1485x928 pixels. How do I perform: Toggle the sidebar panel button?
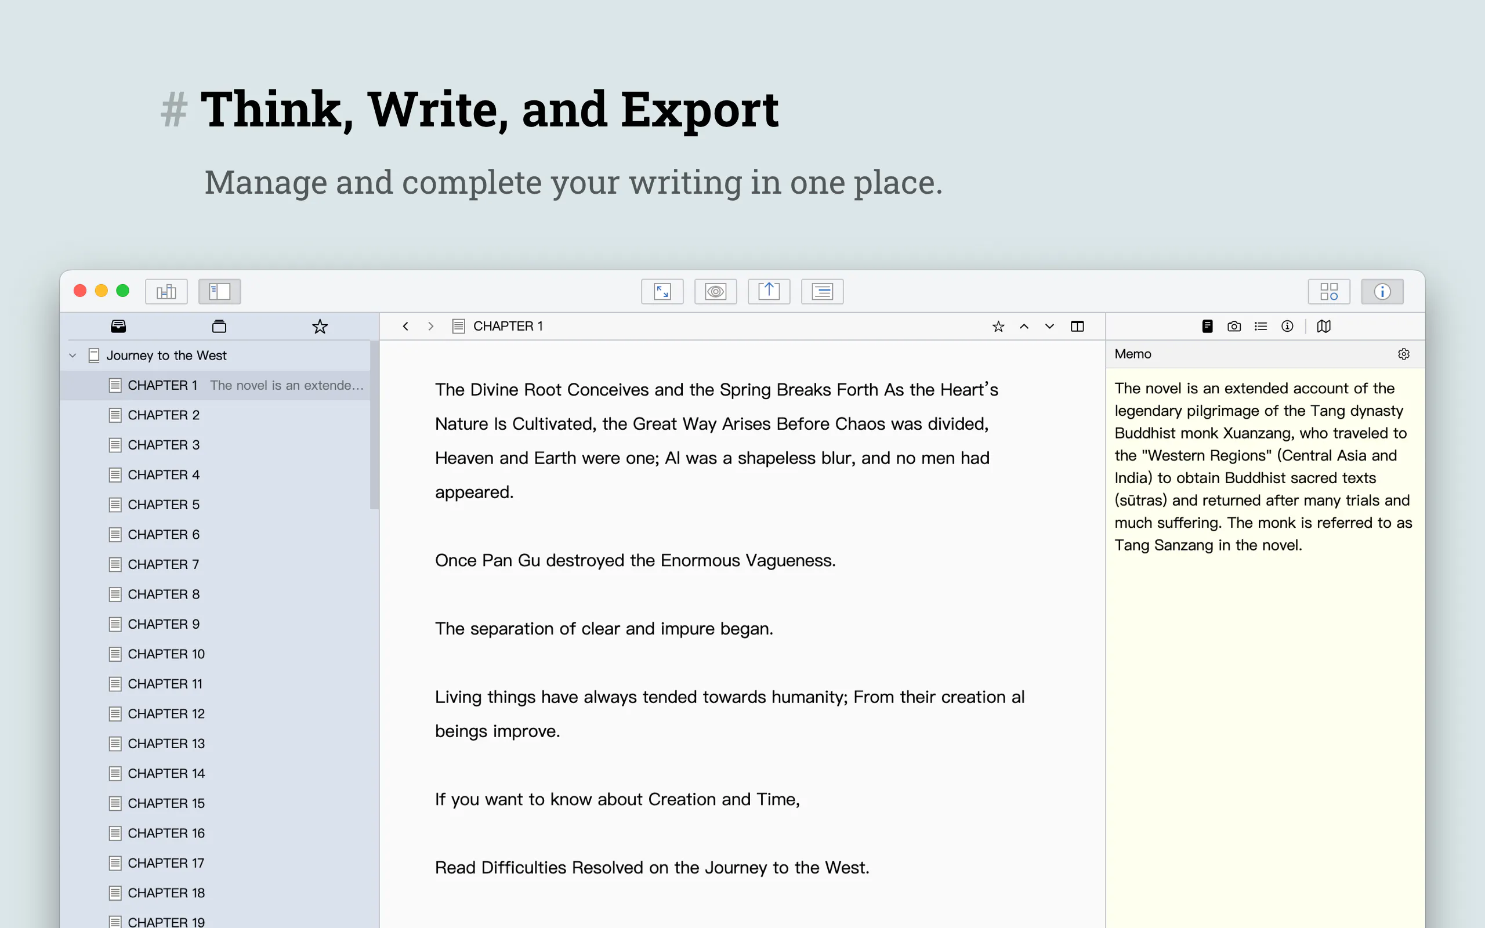pyautogui.click(x=220, y=292)
